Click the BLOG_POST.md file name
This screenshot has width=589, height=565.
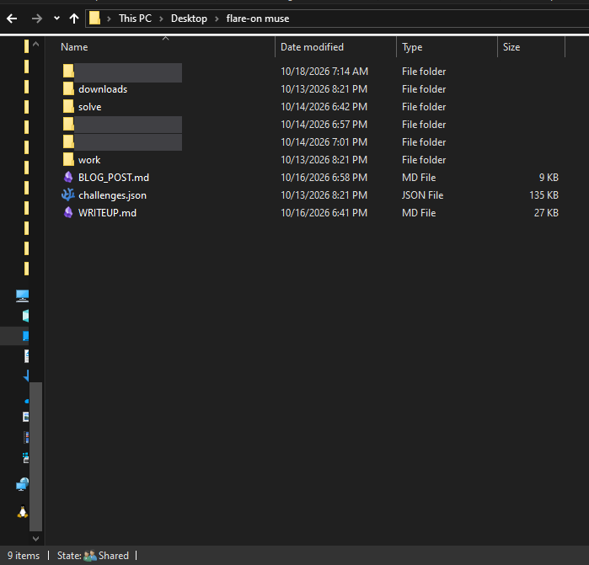pyautogui.click(x=114, y=178)
